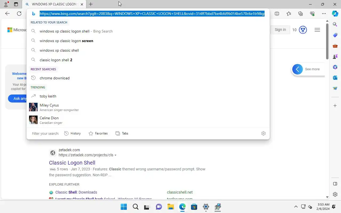Viewport: 341px width, 213px height.
Task: Expand zetadek.com URL dropdown arrow
Action: (x=115, y=155)
